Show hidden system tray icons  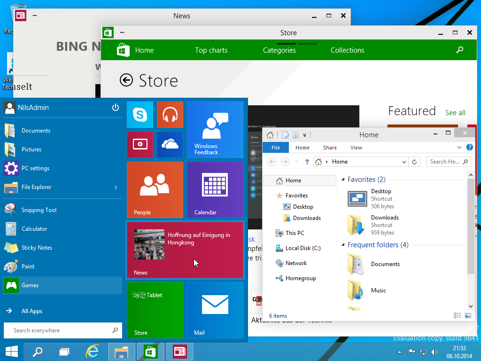tap(399, 352)
